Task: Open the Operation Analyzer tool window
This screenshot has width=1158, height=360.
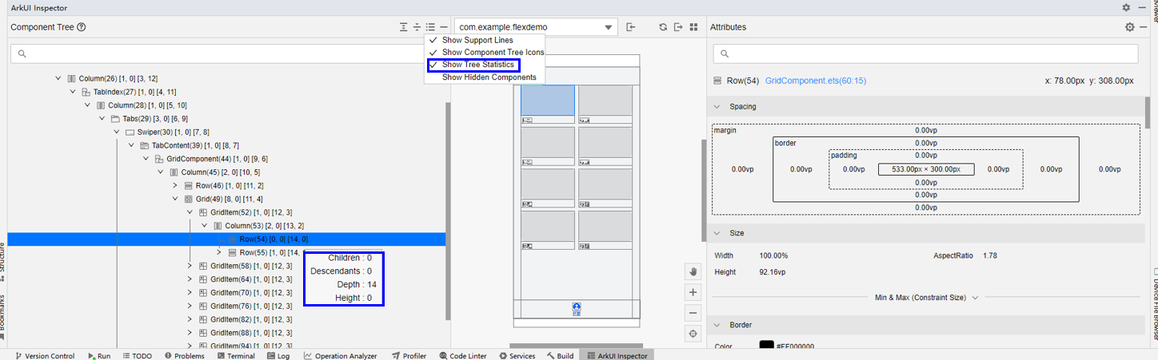Action: pos(340,356)
